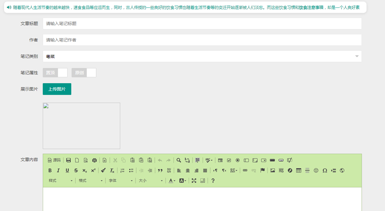Image resolution: width=385 pixels, height=211 pixels.
Task: Click the Remove Format icon
Action: click(112, 171)
